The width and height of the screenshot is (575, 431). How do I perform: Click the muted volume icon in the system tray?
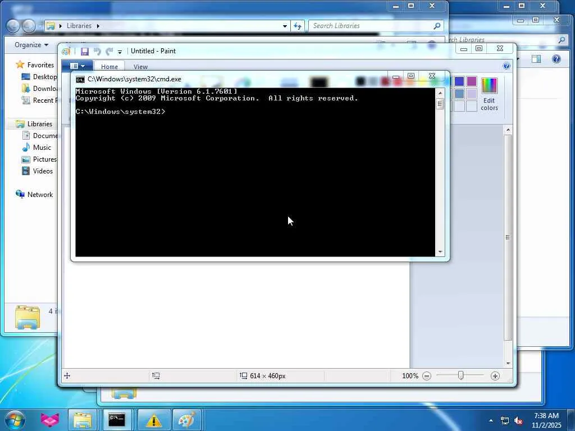[518, 421]
